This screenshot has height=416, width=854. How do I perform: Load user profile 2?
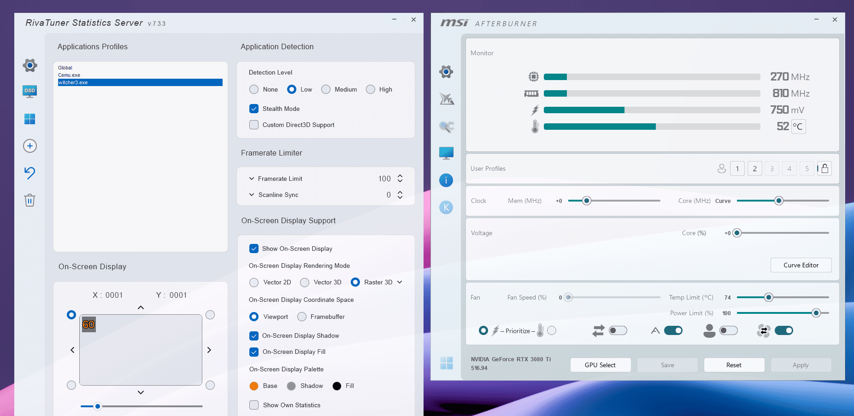click(x=755, y=168)
